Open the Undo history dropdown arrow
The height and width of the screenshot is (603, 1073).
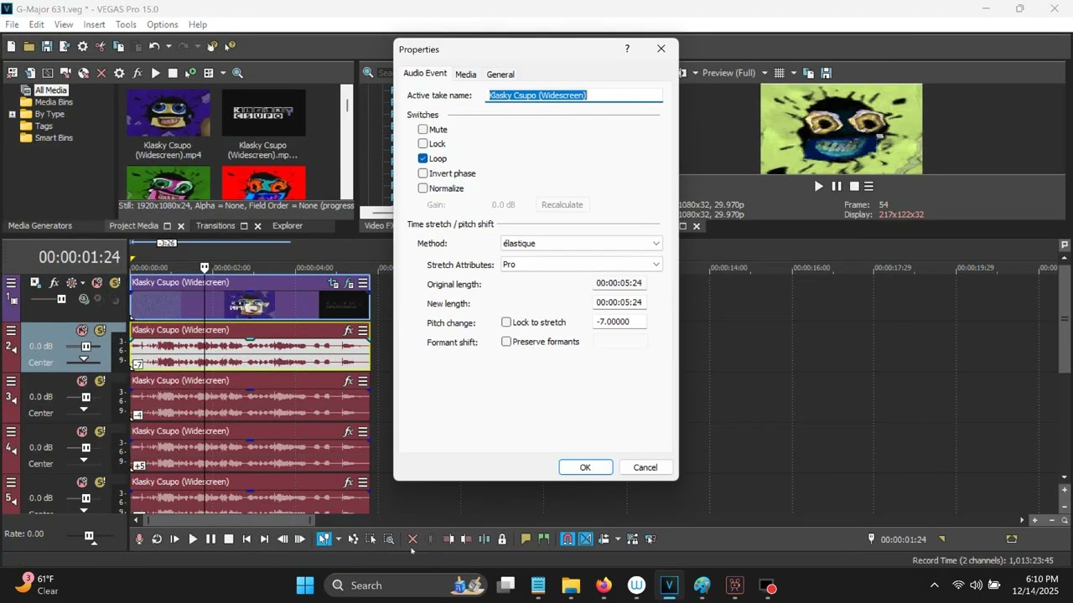pyautogui.click(x=168, y=47)
